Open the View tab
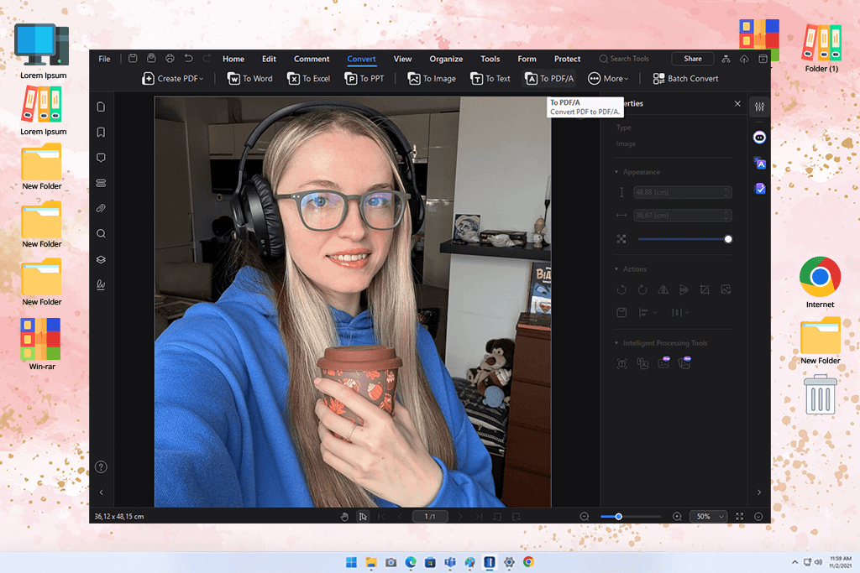 tap(402, 59)
